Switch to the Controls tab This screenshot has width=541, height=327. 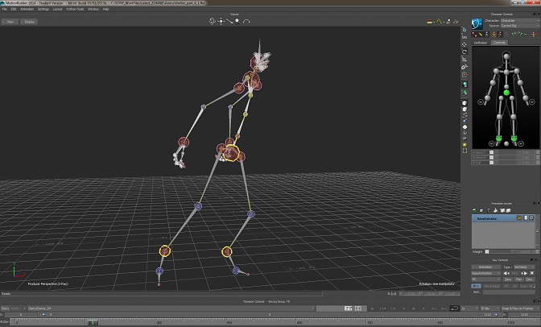[499, 43]
